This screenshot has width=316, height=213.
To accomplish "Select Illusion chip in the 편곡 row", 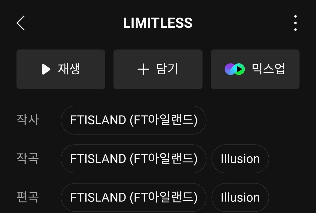I will [240, 197].
